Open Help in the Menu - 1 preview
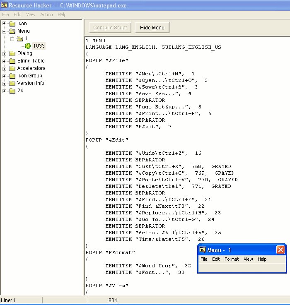This screenshot has width=290, height=305. coord(262,259)
